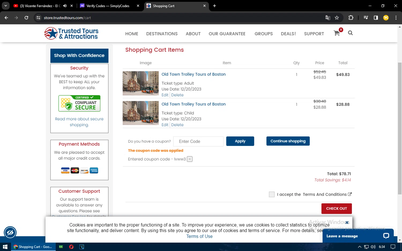Open the Chrome profile avatar

(x=386, y=18)
